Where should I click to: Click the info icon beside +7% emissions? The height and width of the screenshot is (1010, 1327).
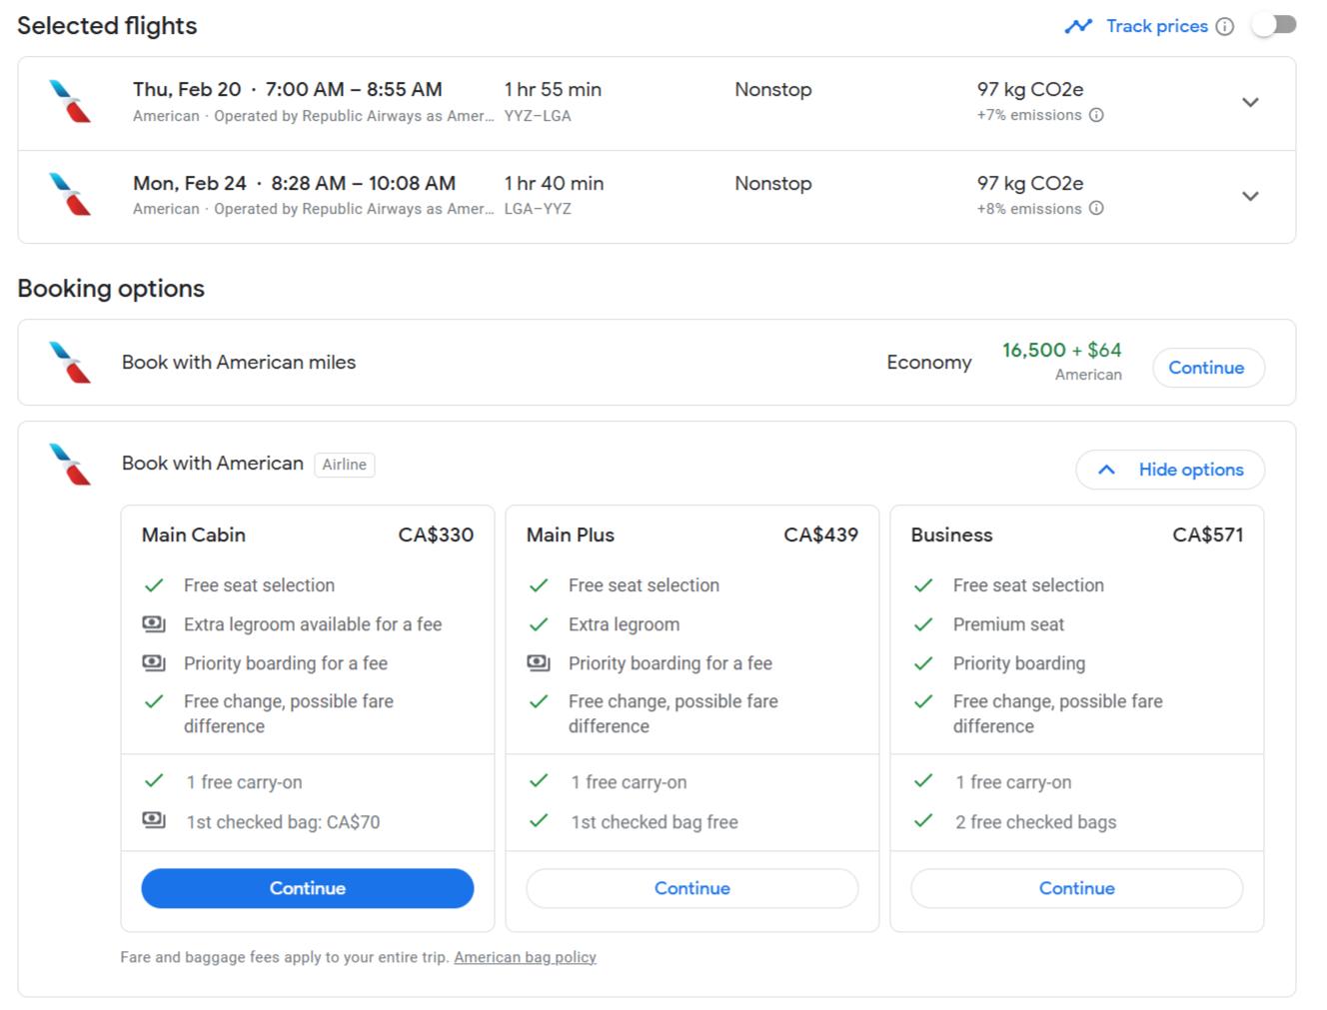(x=1097, y=115)
